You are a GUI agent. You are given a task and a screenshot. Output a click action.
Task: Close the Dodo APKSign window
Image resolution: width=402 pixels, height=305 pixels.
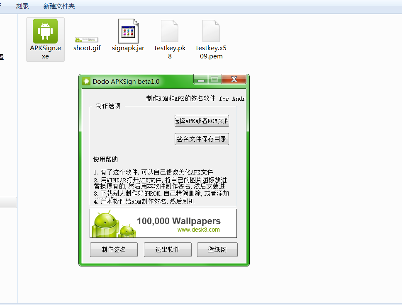click(234, 80)
